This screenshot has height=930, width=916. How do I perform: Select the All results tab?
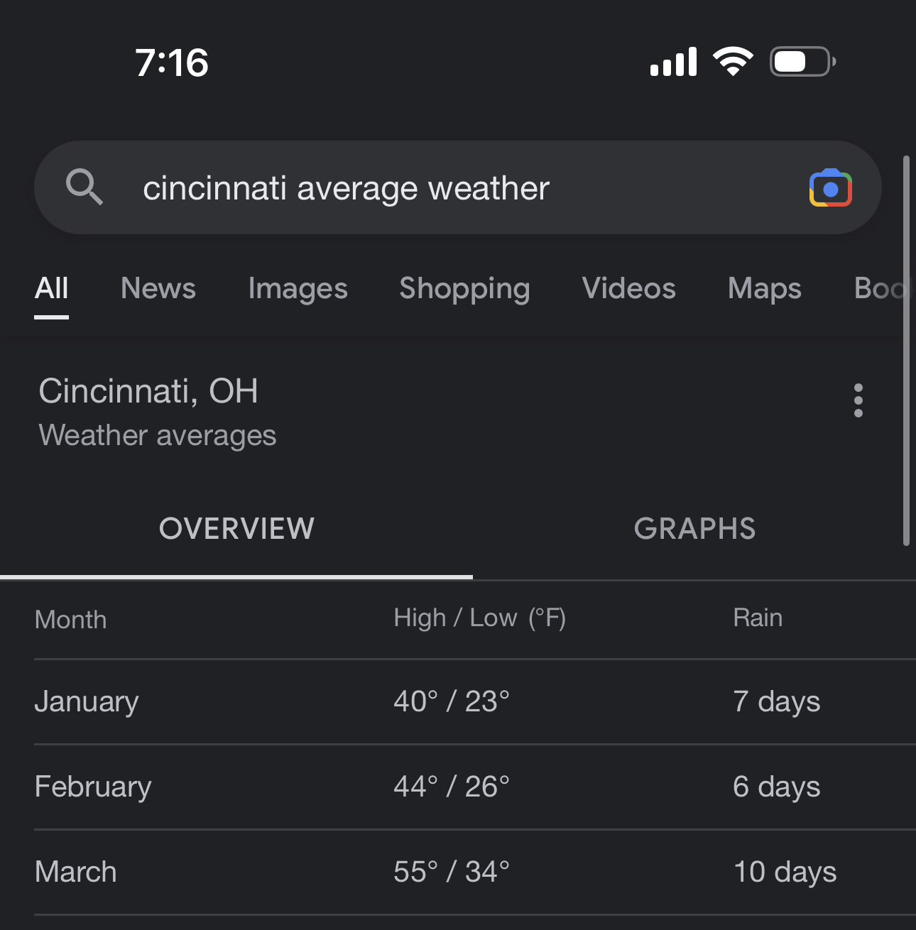pos(52,288)
